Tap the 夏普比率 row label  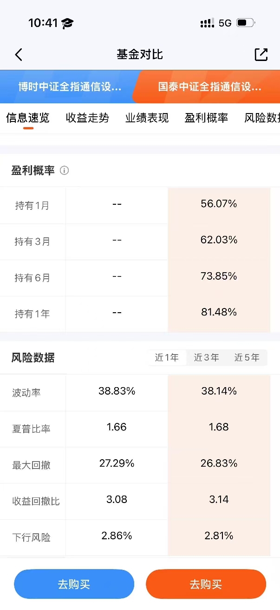(x=31, y=429)
